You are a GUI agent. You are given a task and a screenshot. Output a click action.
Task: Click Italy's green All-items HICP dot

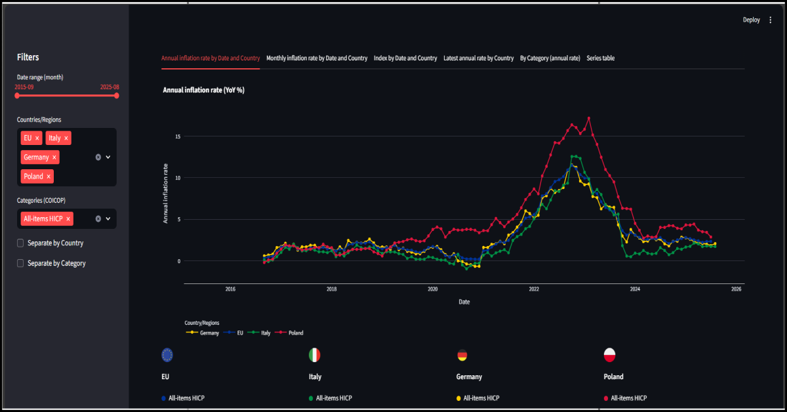pos(311,398)
